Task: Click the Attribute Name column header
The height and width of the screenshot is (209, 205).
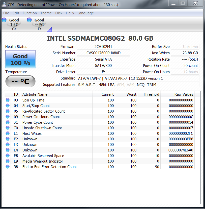Action: [x=35, y=94]
